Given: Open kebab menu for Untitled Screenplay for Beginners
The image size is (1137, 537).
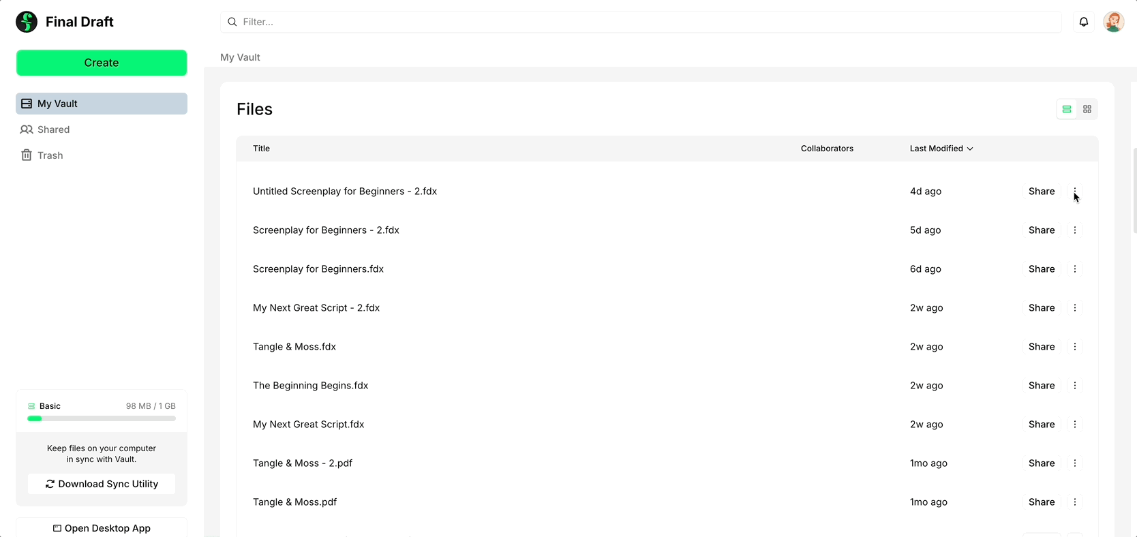Looking at the screenshot, I should 1074,191.
